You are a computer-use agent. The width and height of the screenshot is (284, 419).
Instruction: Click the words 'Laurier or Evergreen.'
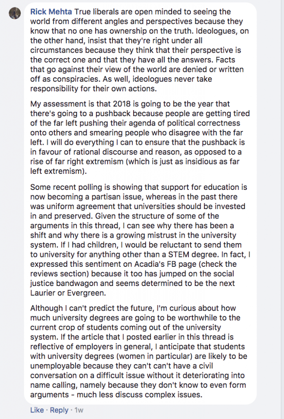(68, 293)
